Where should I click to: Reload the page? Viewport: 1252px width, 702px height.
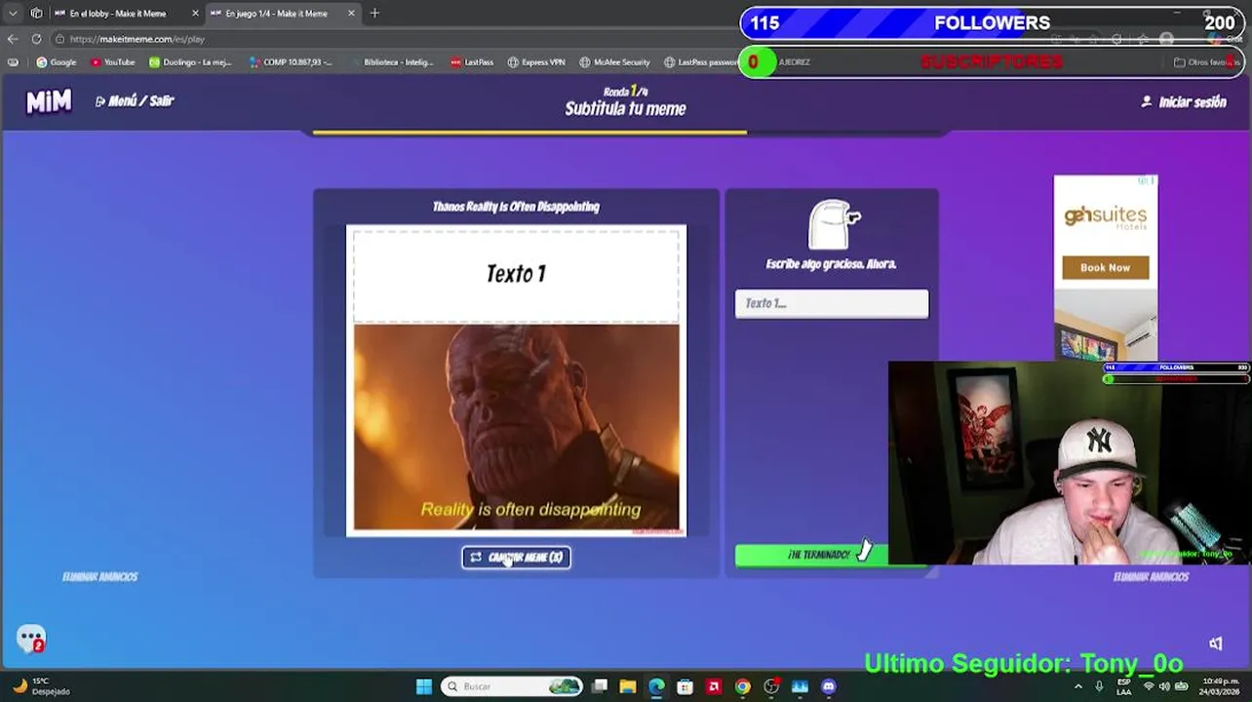36,39
